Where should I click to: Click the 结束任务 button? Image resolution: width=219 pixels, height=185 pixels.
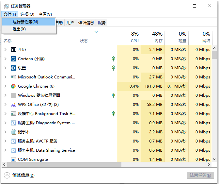pos(200,175)
